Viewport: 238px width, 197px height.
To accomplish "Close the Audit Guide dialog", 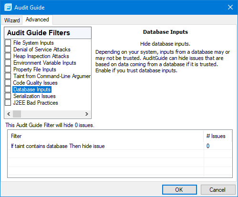I will tap(230, 7).
